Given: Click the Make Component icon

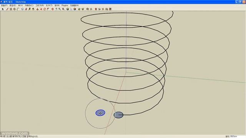Looking at the screenshot, I should pyautogui.click(x=22, y=9).
